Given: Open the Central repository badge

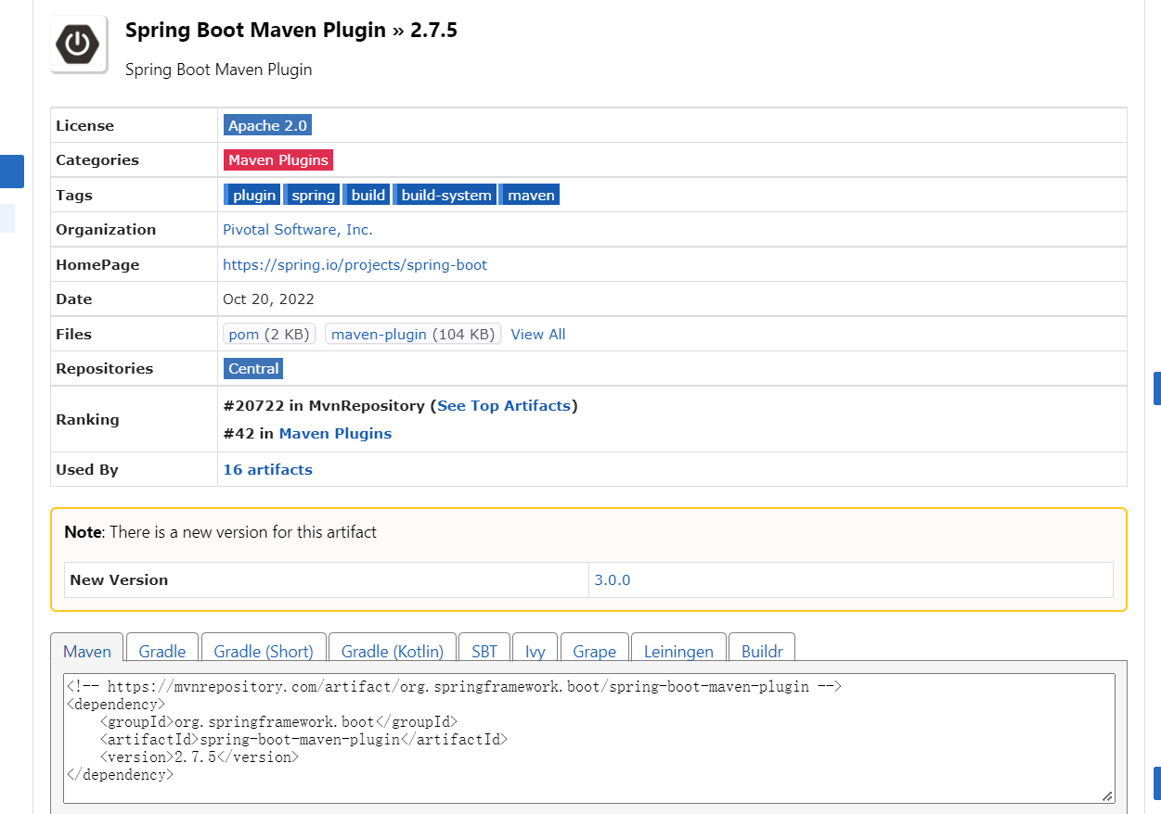Looking at the screenshot, I should [253, 369].
